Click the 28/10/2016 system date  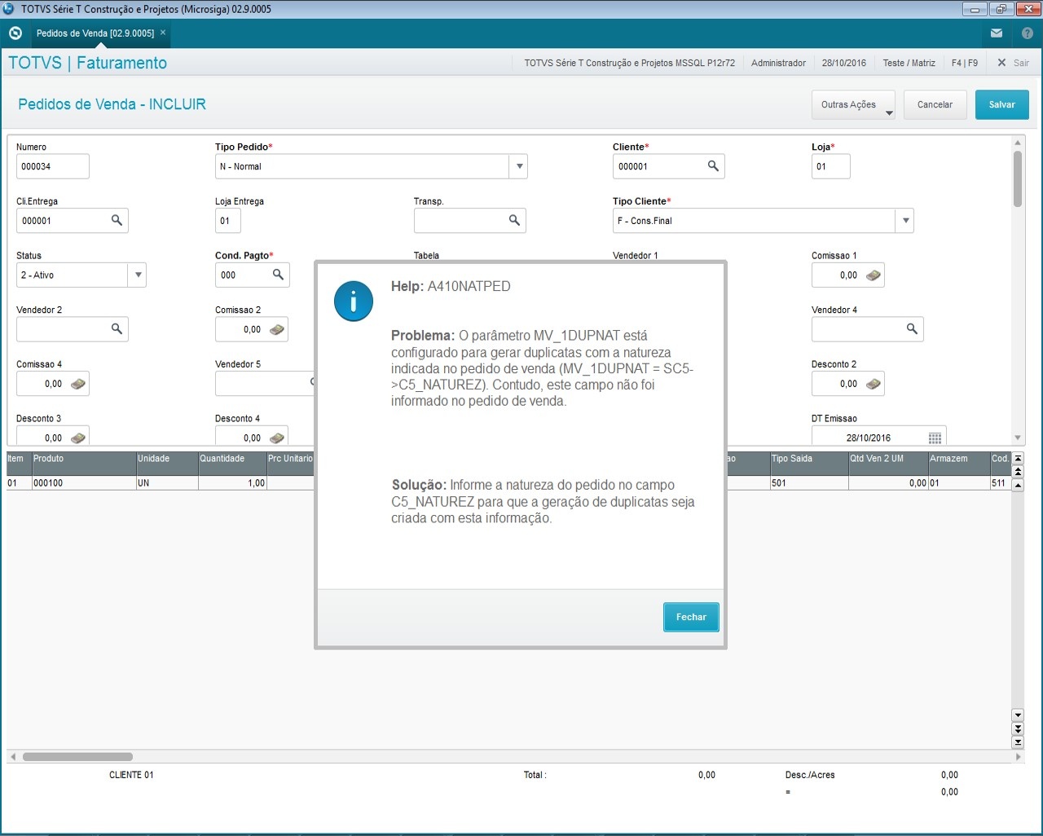point(844,63)
